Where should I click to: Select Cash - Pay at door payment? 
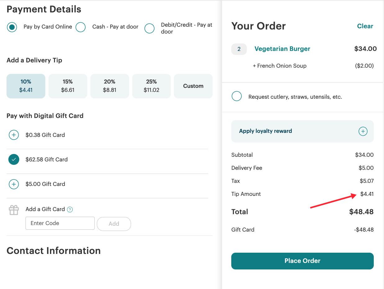81,27
